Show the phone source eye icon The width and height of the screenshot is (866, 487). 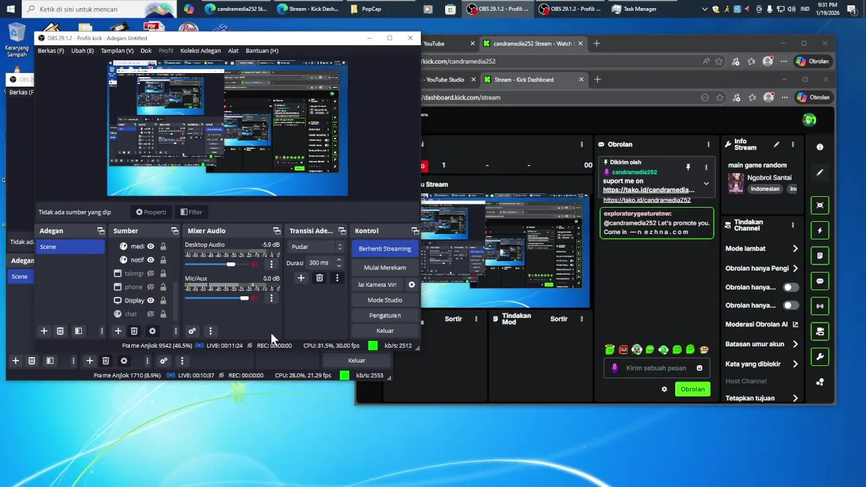click(151, 287)
